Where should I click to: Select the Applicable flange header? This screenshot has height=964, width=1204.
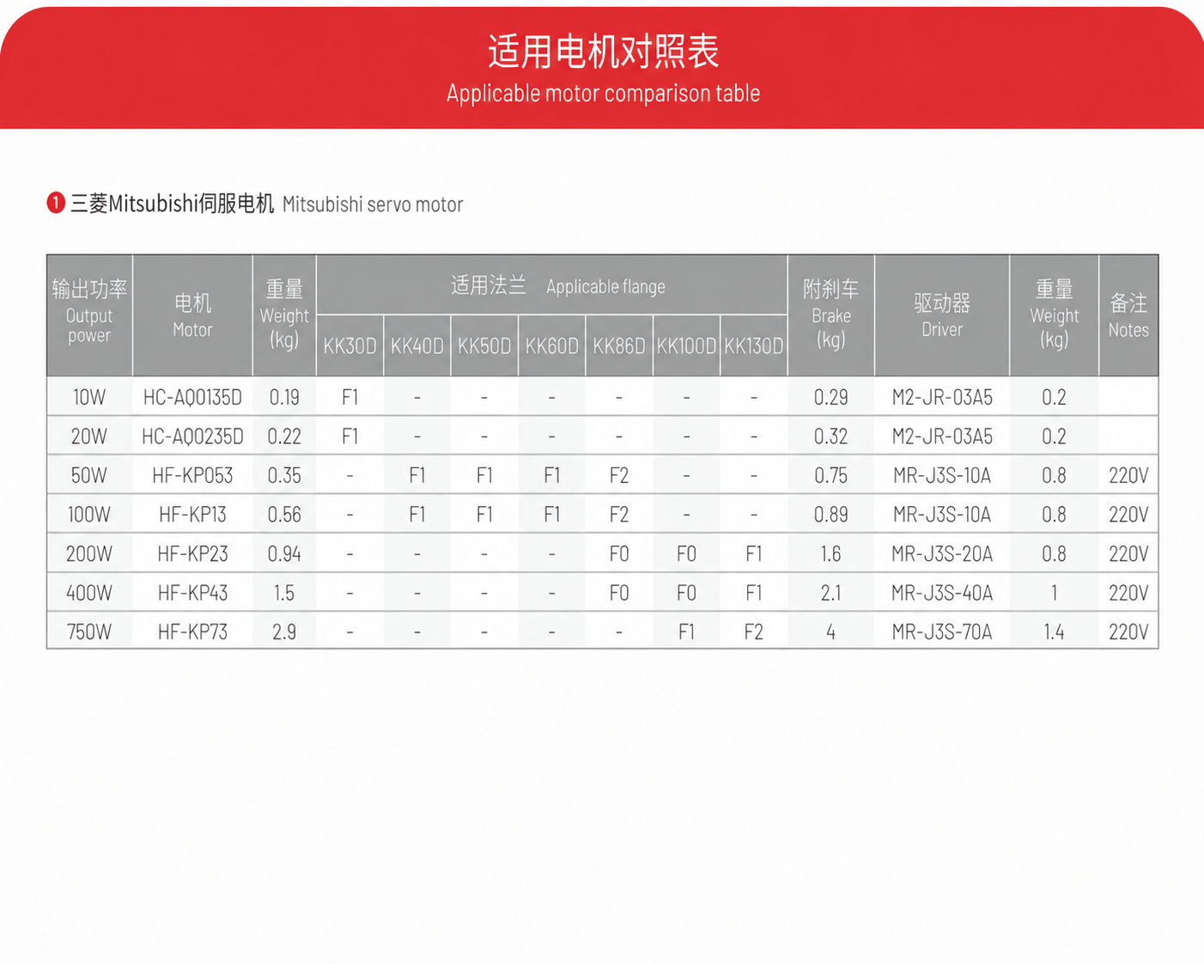[x=552, y=285]
